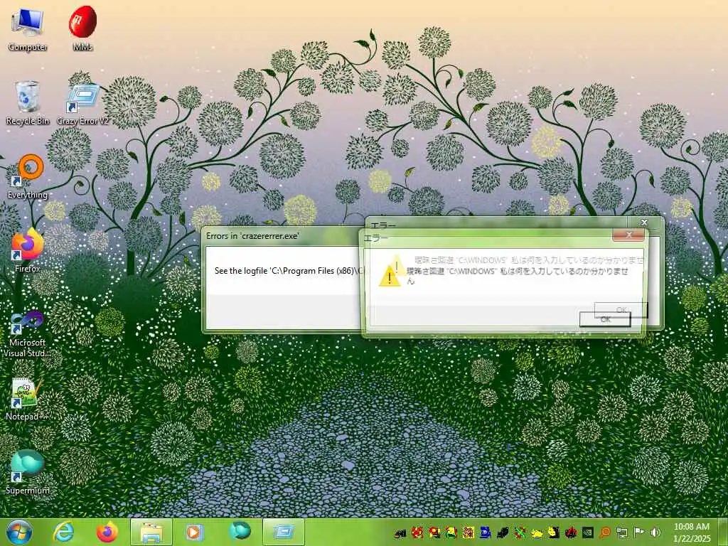Open the clock showing 10:08 AM

pyautogui.click(x=691, y=532)
